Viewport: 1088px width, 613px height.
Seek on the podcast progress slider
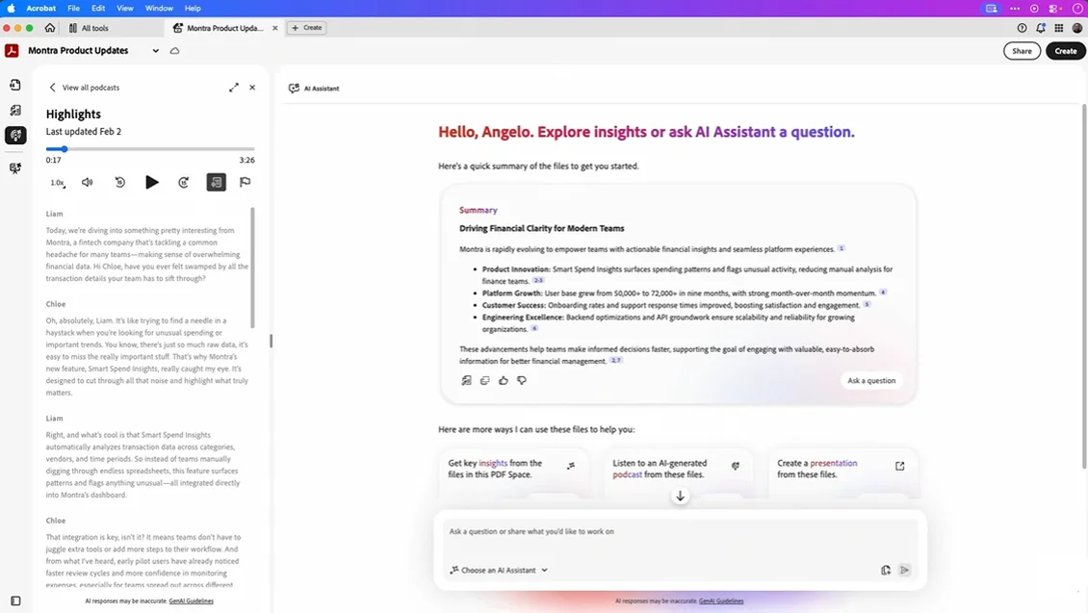(x=150, y=149)
